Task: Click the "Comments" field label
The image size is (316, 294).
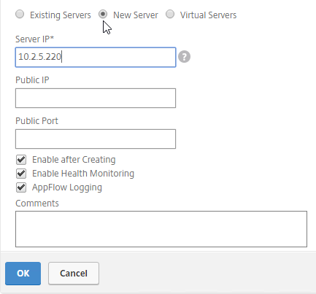Action: click(37, 204)
